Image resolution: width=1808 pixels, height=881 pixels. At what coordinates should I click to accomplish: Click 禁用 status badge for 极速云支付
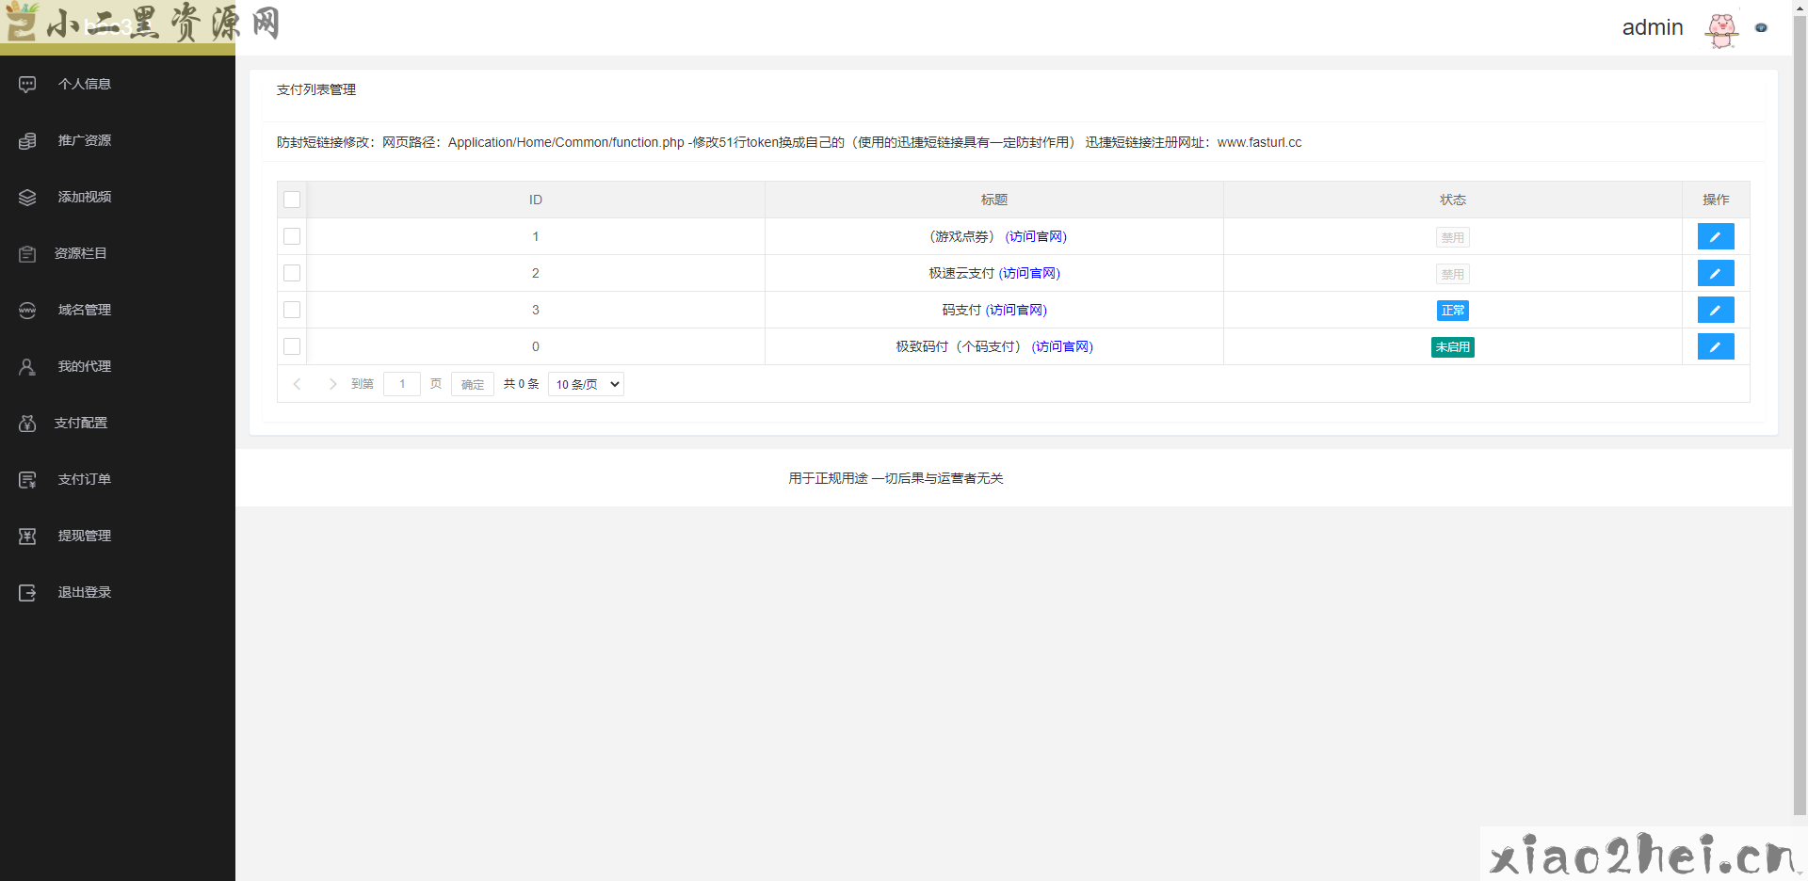(1452, 274)
